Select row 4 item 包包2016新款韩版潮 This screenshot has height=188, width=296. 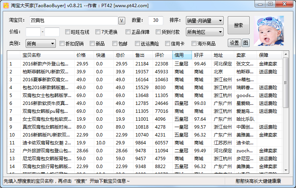point(145,88)
